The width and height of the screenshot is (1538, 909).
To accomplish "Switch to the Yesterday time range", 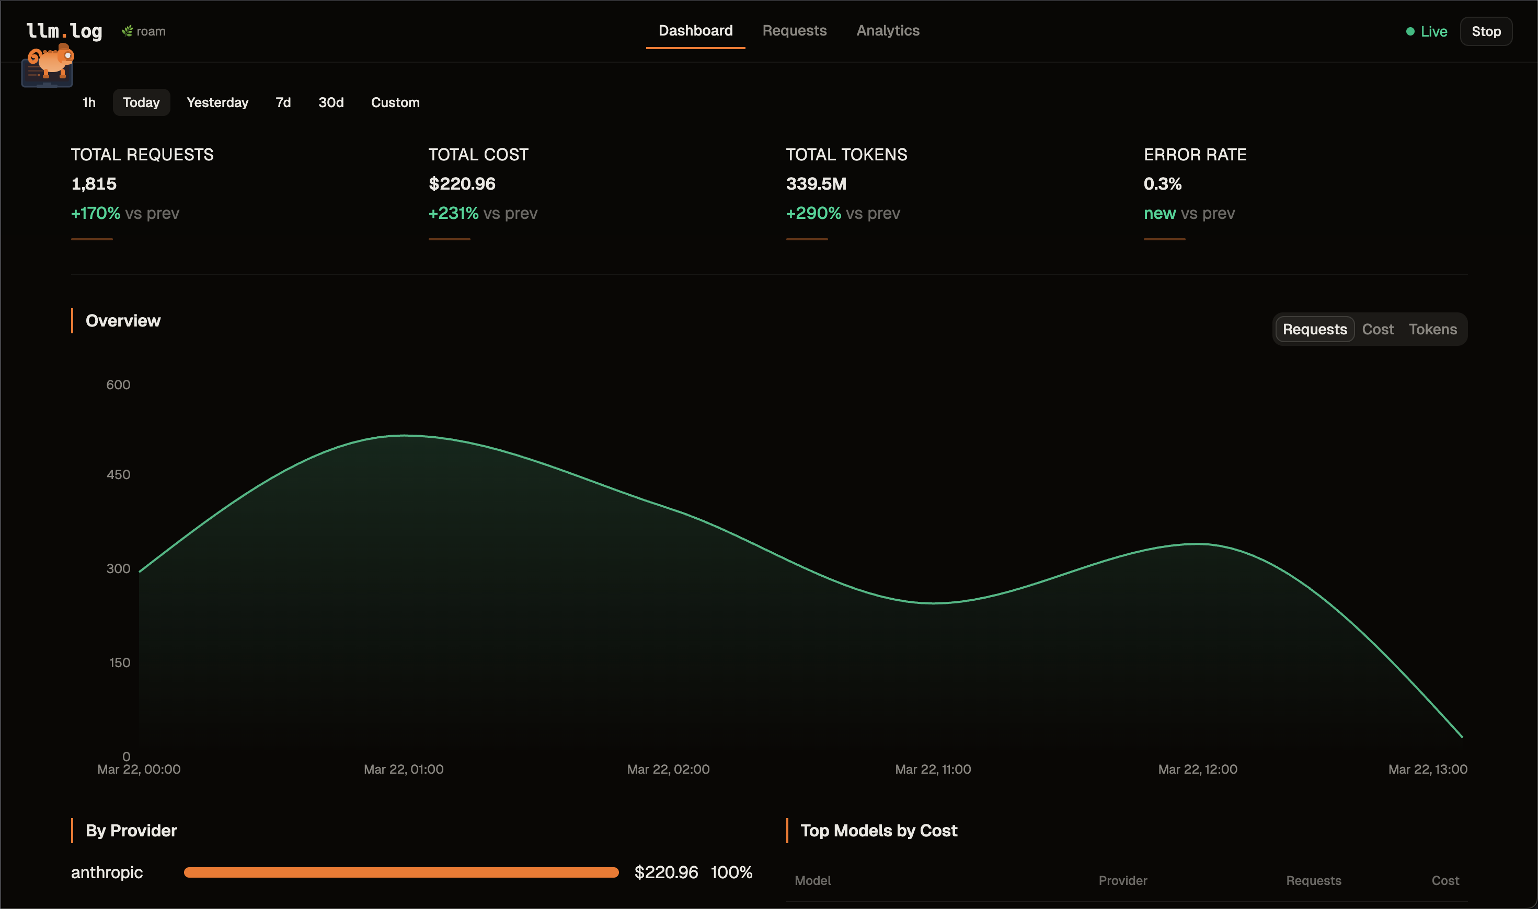I will pyautogui.click(x=217, y=102).
